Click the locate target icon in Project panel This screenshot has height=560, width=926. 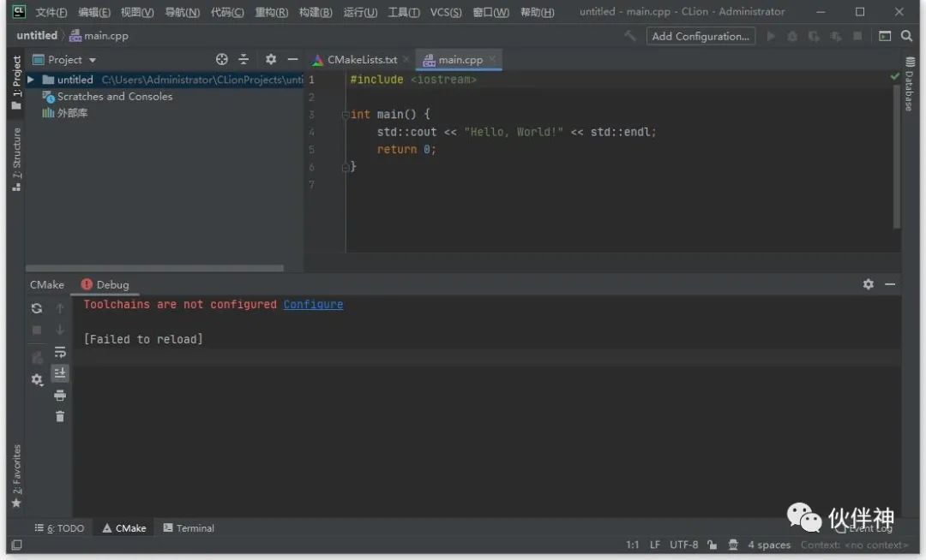221,59
